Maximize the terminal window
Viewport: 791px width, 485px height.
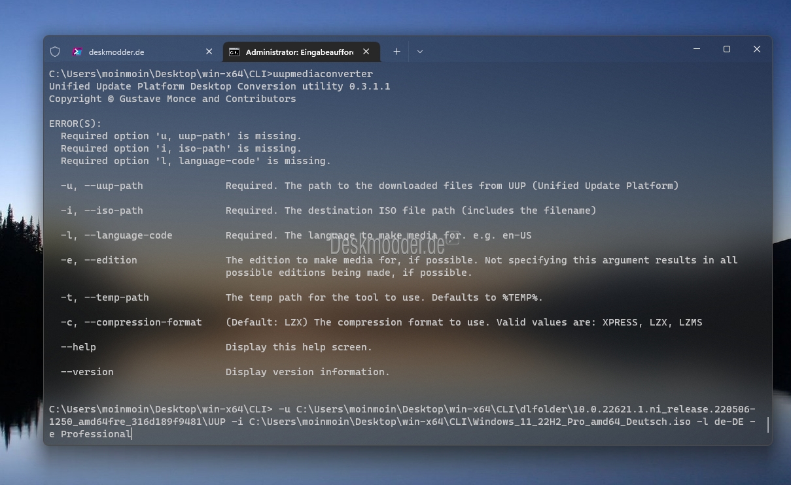[727, 49]
